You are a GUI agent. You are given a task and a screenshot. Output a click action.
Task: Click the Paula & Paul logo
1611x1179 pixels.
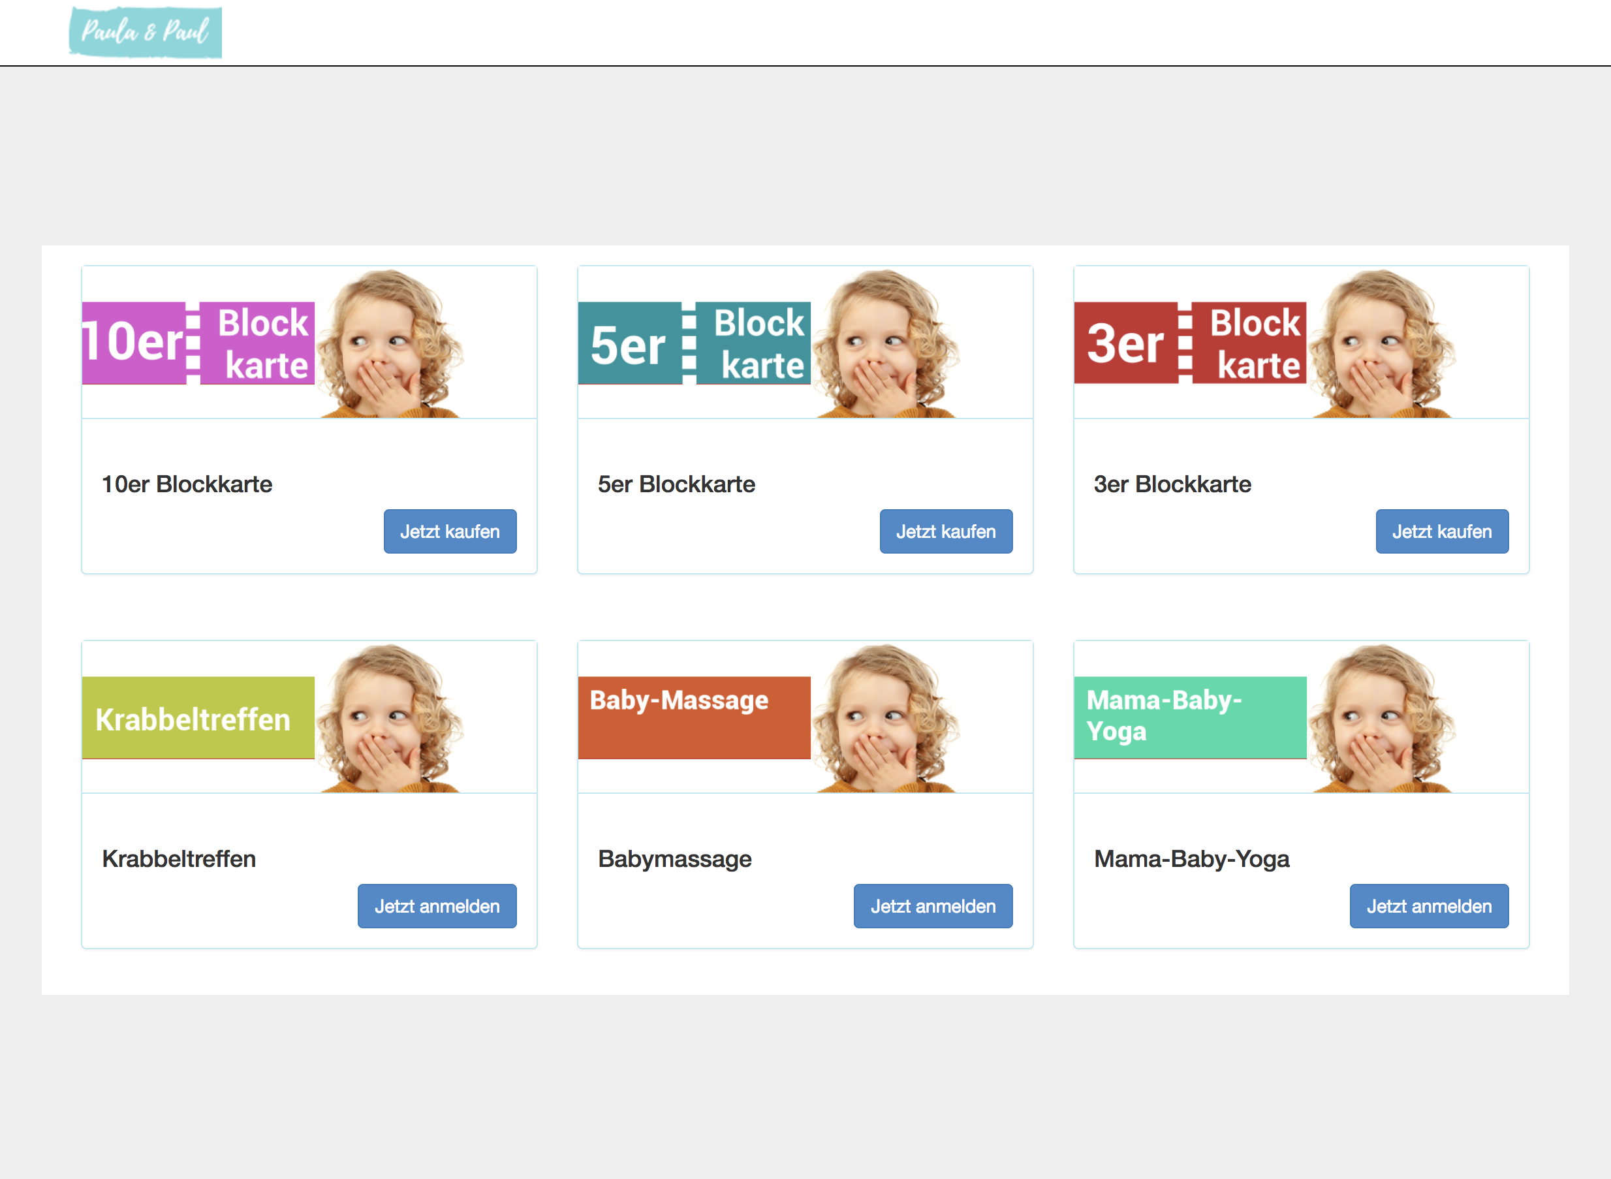click(146, 32)
